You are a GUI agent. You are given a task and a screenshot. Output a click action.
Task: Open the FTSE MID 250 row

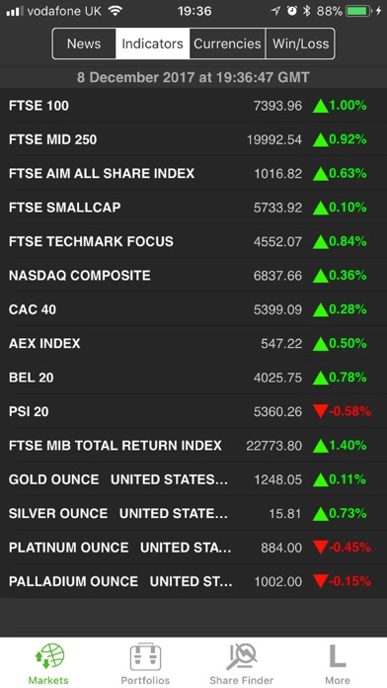193,139
